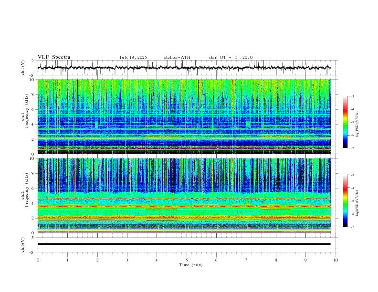Click the time axis tick label "0"
Viewport: 378px width, 292px height.
38,260
